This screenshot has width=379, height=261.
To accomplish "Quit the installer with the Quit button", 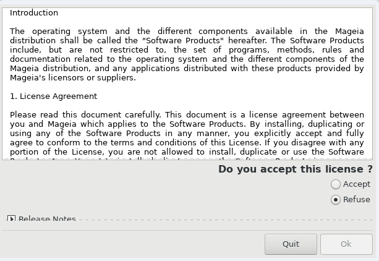I will pyautogui.click(x=291, y=244).
